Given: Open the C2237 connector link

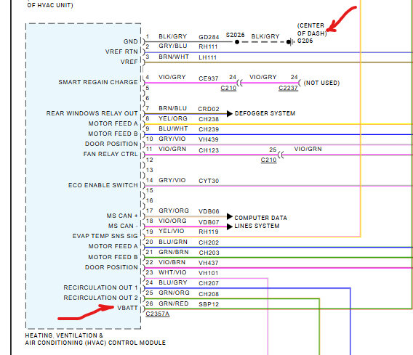Looking at the screenshot, I should click(x=288, y=88).
